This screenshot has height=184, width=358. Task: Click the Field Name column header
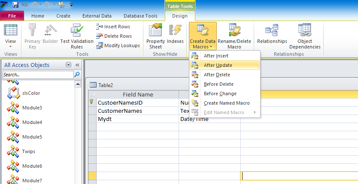coord(138,94)
